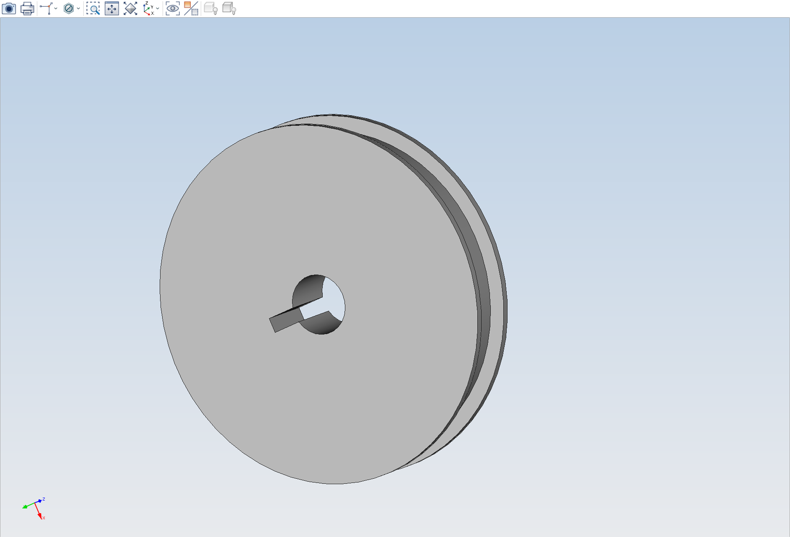Click the orange and dashed squares icon
The height and width of the screenshot is (537, 790).
pyautogui.click(x=191, y=8)
